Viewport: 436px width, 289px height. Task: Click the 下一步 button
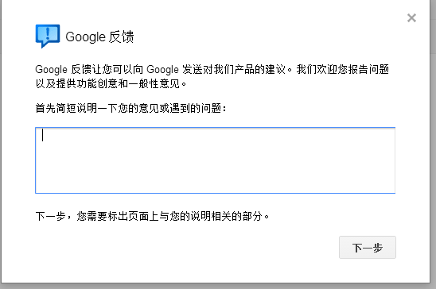pos(368,248)
